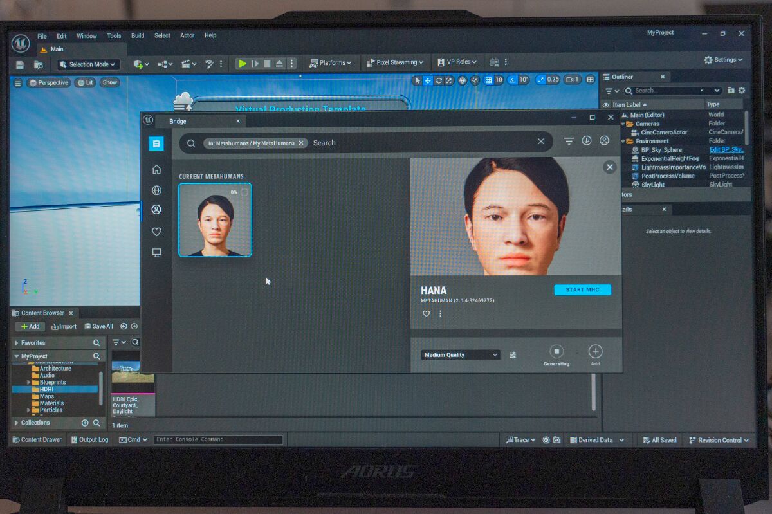Activate the Scale gizmo tool
Screen dimensions: 772x514
(449, 80)
